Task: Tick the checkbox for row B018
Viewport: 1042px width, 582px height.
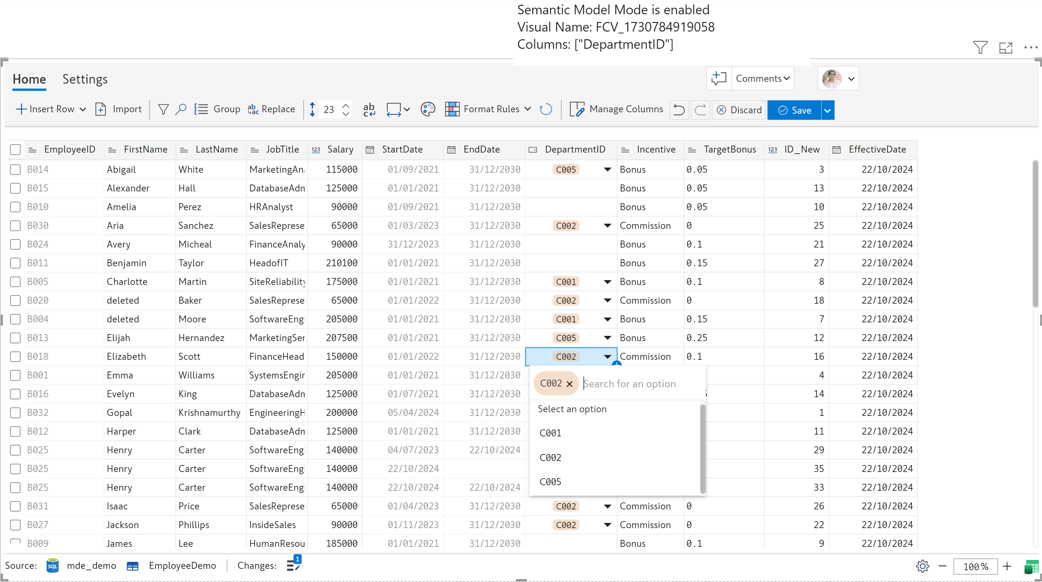Action: click(15, 356)
